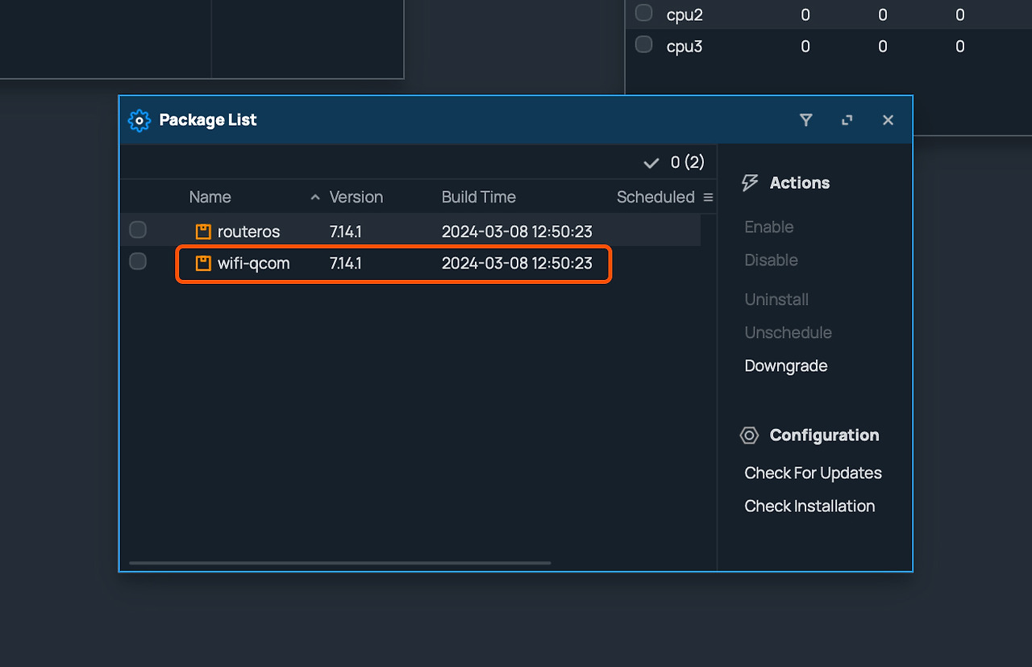Image resolution: width=1032 pixels, height=667 pixels.
Task: Click the package icon next to routeros
Action: click(203, 232)
